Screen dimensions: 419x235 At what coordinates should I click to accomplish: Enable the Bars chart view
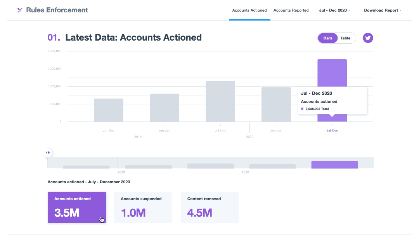(328, 38)
